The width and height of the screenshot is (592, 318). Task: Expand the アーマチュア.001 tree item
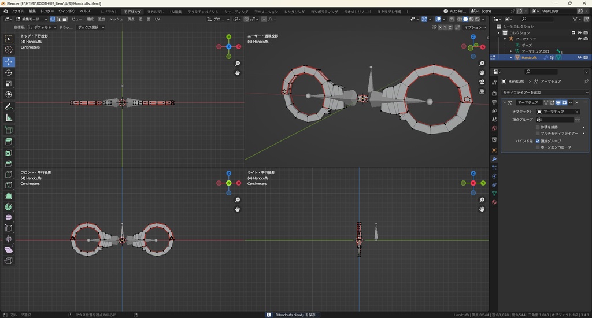pyautogui.click(x=511, y=51)
